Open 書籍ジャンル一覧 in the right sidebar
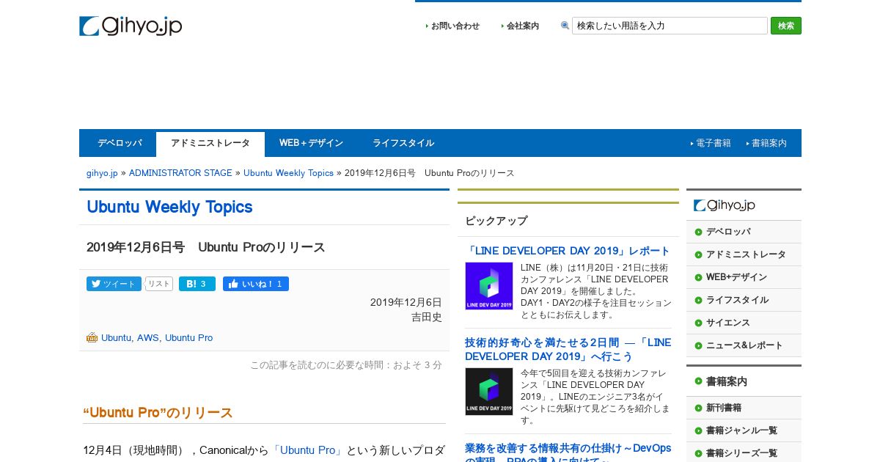Viewport: 880px width, 462px height. click(744, 430)
